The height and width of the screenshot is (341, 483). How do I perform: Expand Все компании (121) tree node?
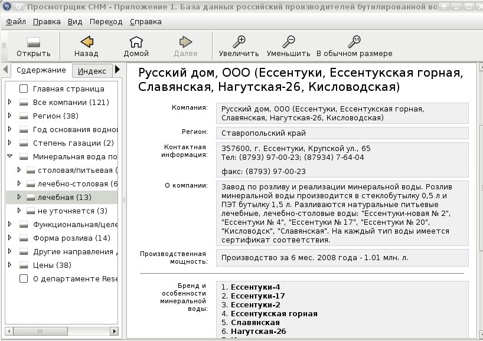click(9, 102)
